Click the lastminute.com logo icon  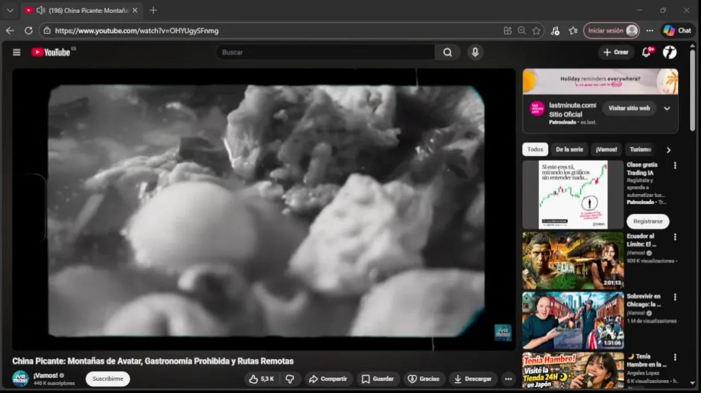click(537, 108)
